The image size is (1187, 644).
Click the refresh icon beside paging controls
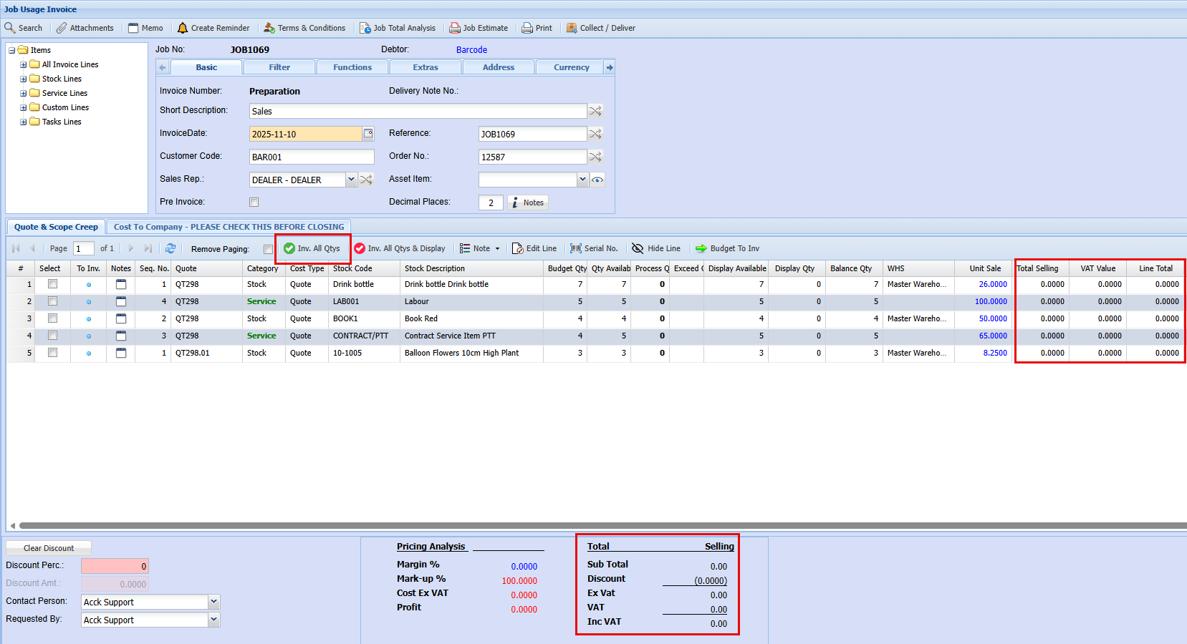pos(170,248)
